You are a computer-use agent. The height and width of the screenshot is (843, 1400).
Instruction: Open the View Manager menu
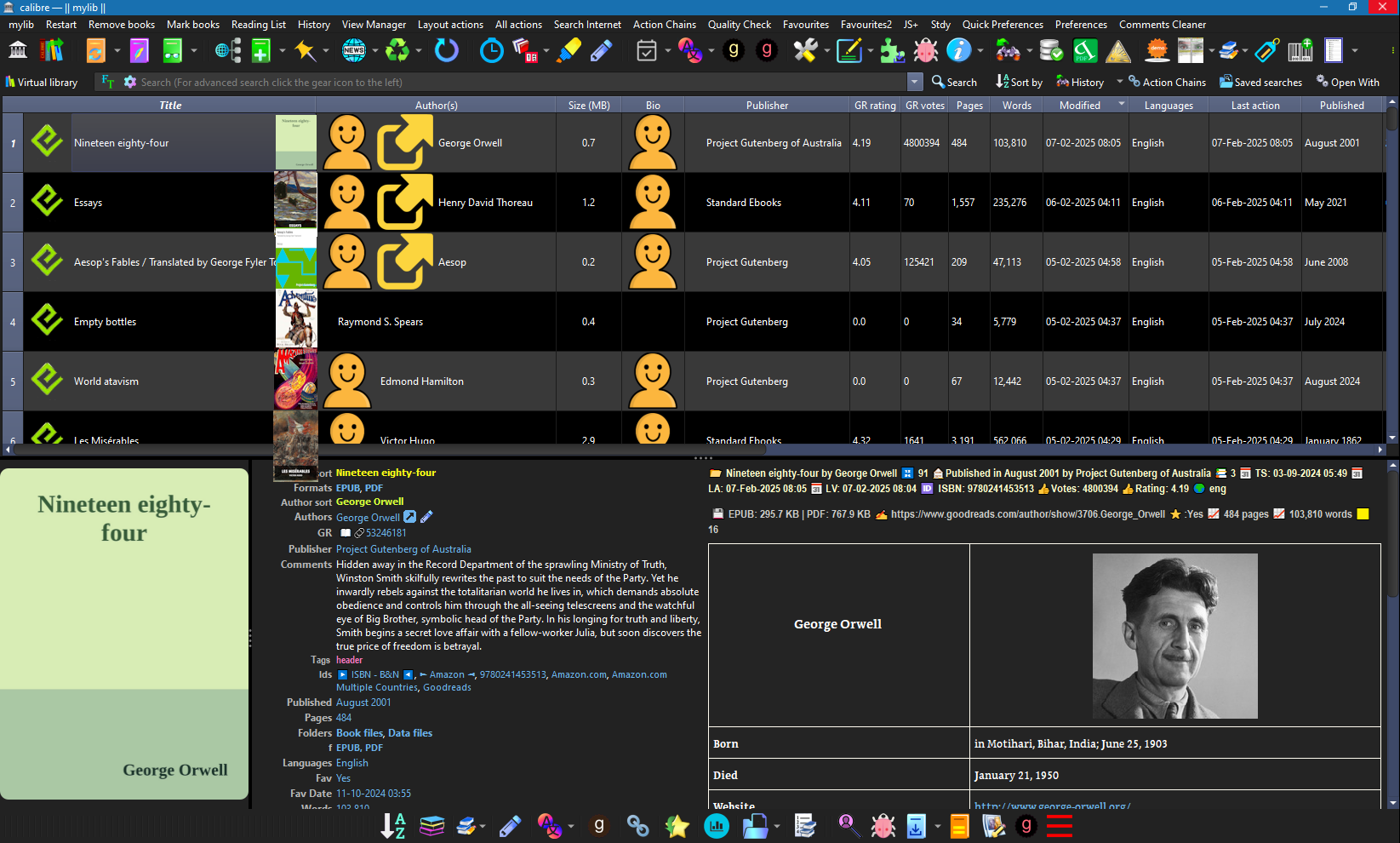pyautogui.click(x=374, y=25)
